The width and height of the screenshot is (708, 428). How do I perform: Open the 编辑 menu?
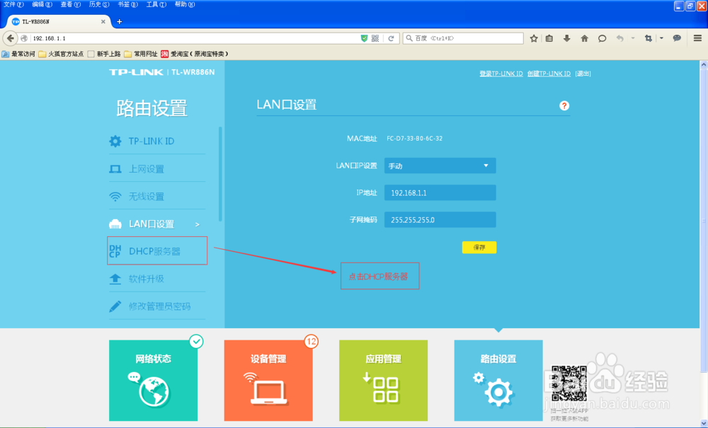pyautogui.click(x=42, y=4)
